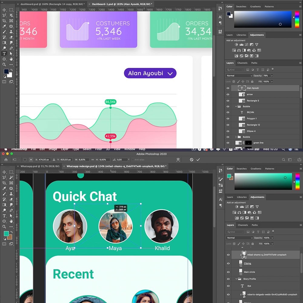Toggle the link width and height icon
Viewport: 303px width, 303px height.
[x=92, y=160]
